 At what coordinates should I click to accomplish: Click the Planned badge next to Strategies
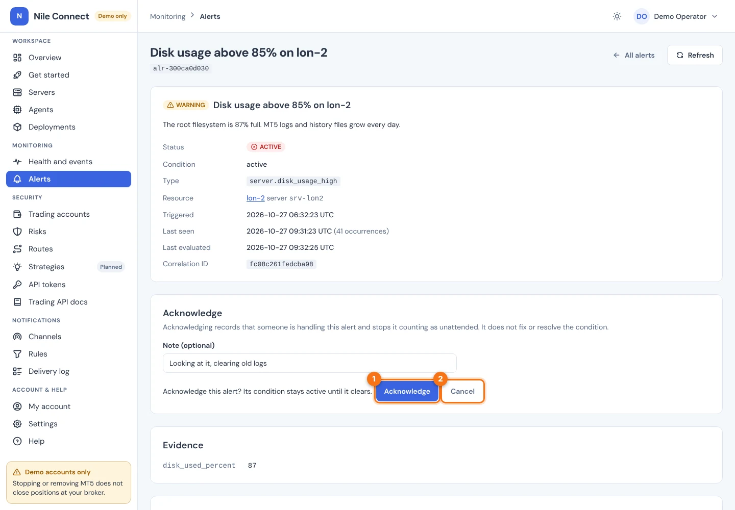point(111,267)
